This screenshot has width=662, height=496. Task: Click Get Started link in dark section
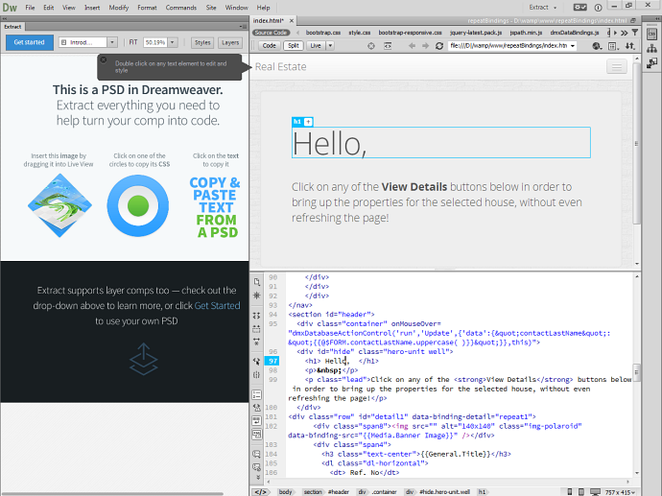(x=217, y=305)
